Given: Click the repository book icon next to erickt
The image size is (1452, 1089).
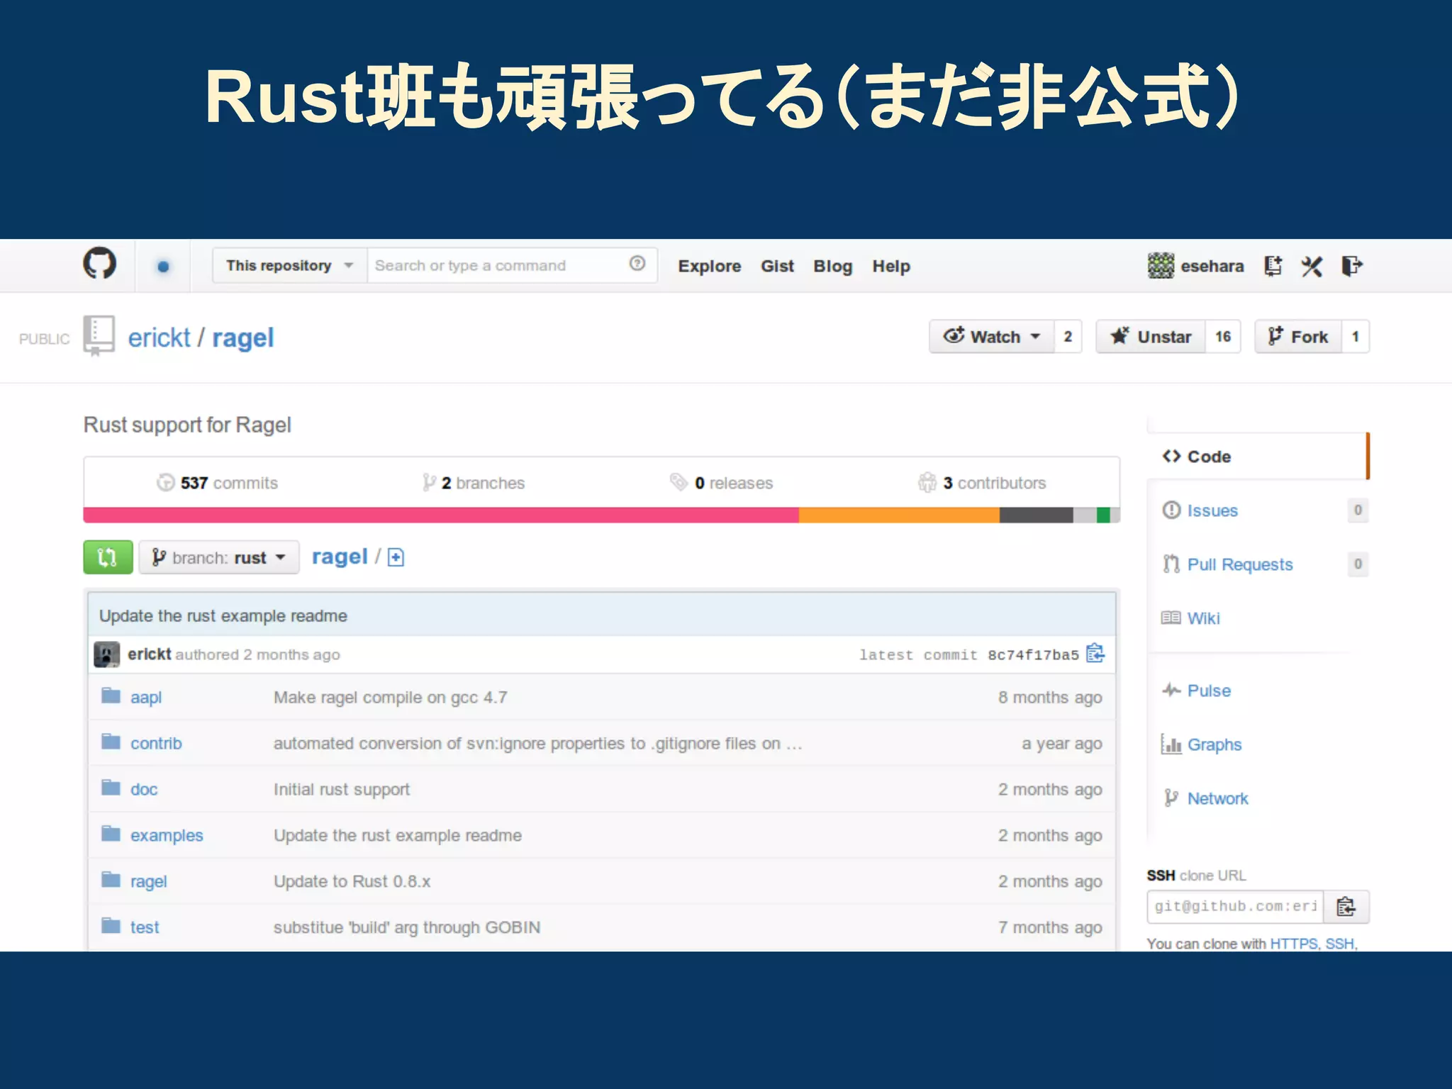Looking at the screenshot, I should [x=99, y=335].
